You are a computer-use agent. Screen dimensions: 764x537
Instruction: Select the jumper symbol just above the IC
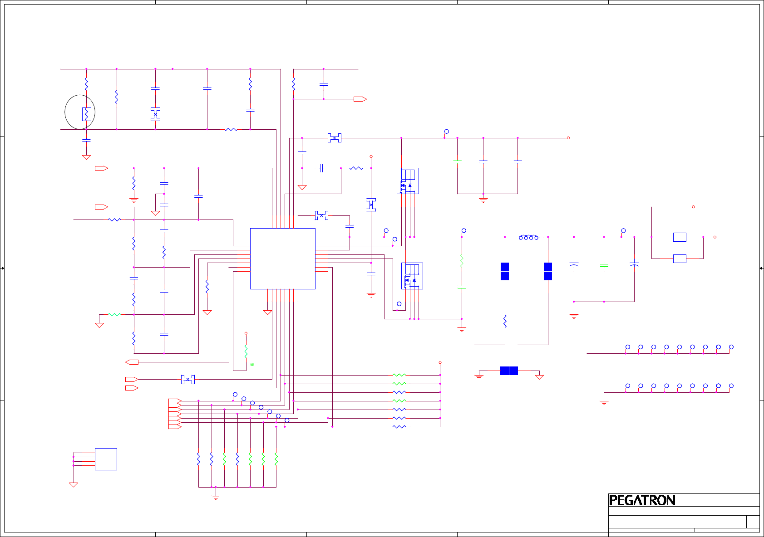[x=321, y=215]
